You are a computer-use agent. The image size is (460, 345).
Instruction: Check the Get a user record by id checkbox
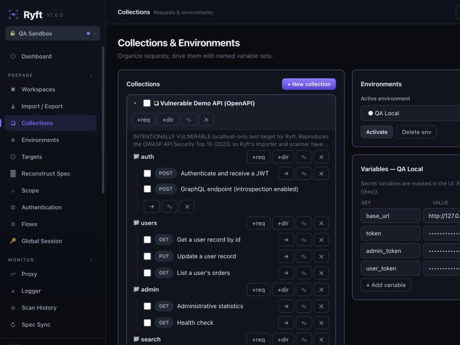147,240
